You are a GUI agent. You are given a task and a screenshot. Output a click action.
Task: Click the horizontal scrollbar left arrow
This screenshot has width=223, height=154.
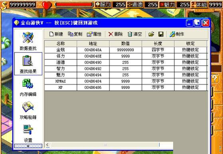pyautogui.click(x=47, y=145)
